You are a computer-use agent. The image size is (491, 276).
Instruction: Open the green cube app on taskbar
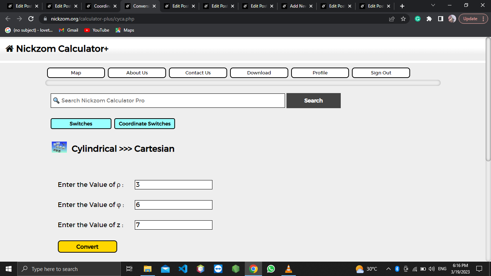[x=236, y=269]
